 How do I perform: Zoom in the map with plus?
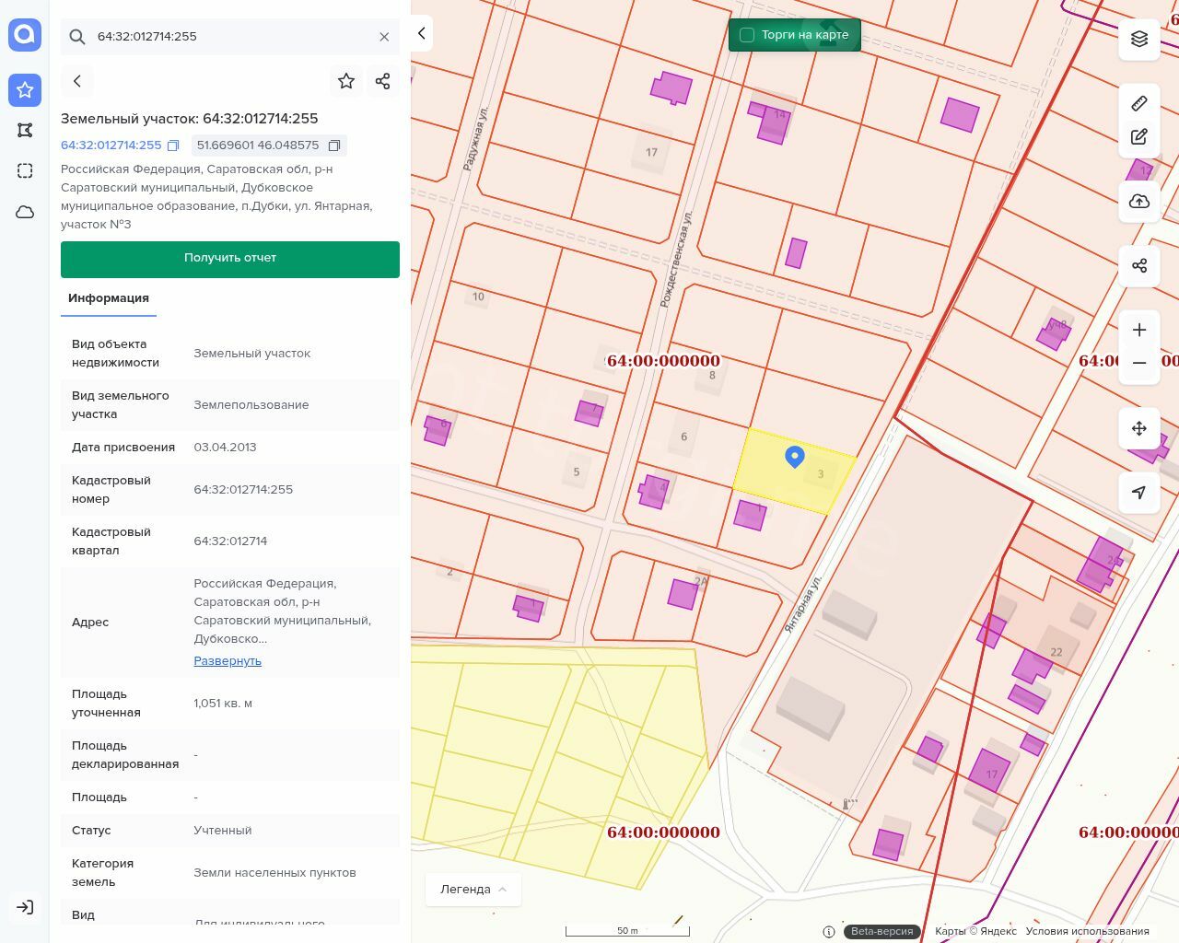[1139, 330]
